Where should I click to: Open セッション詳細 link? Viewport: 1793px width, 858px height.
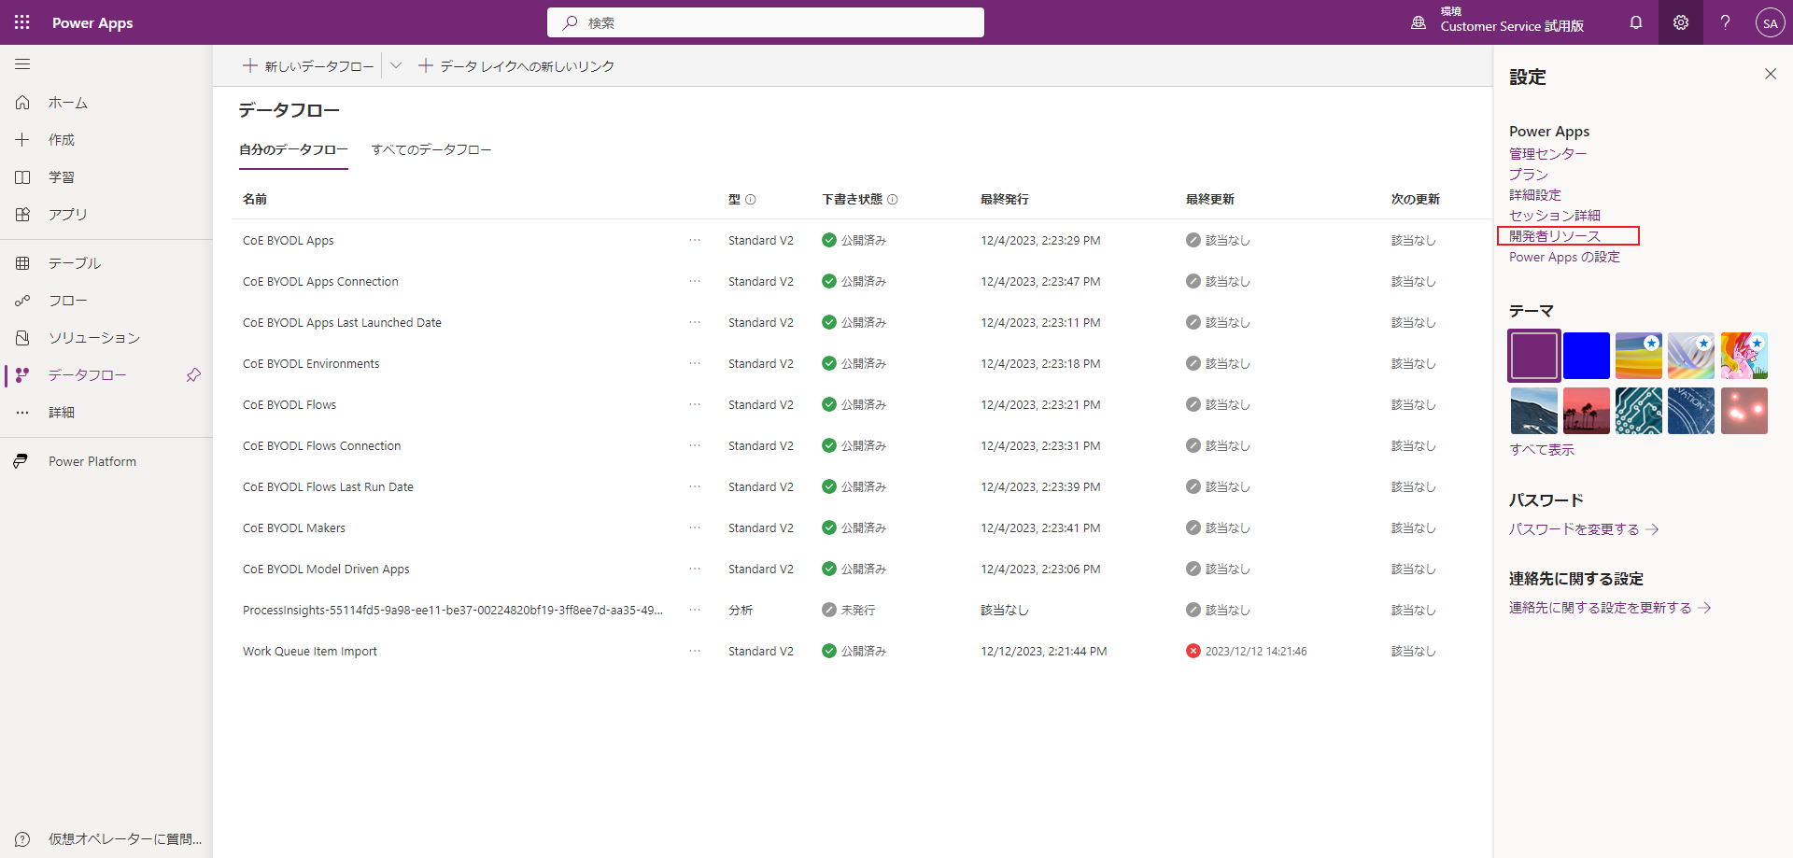[x=1555, y=216]
